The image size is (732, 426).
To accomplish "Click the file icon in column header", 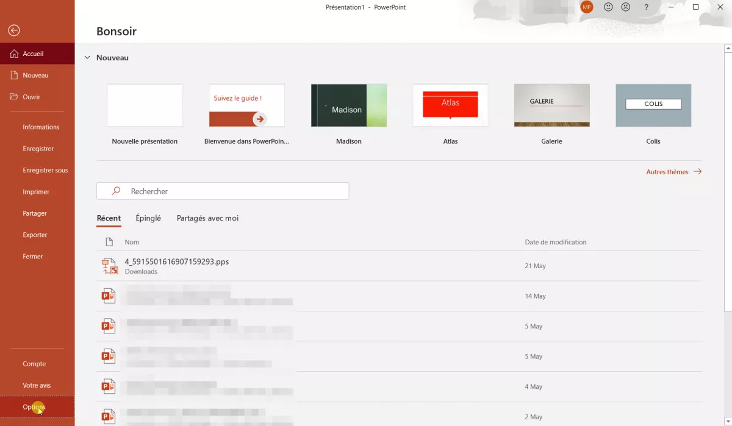I will [x=109, y=242].
